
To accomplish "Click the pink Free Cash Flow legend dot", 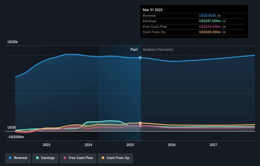I will [x=65, y=158].
